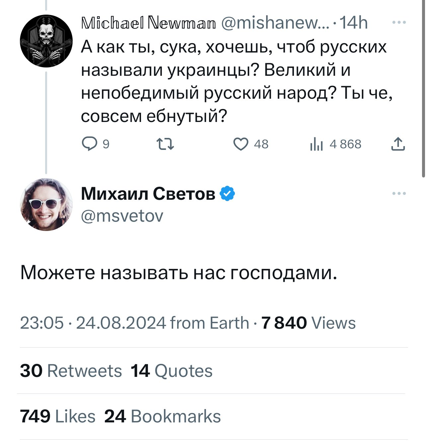
Task: Open Michael Newman's profile name
Action: tap(148, 23)
